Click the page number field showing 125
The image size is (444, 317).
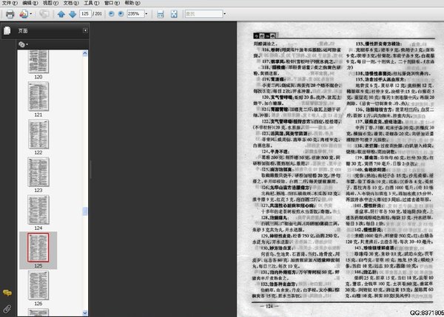pyautogui.click(x=88, y=14)
